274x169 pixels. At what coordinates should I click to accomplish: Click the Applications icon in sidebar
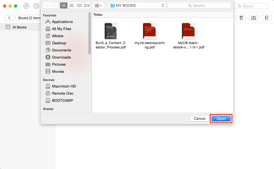coord(48,22)
